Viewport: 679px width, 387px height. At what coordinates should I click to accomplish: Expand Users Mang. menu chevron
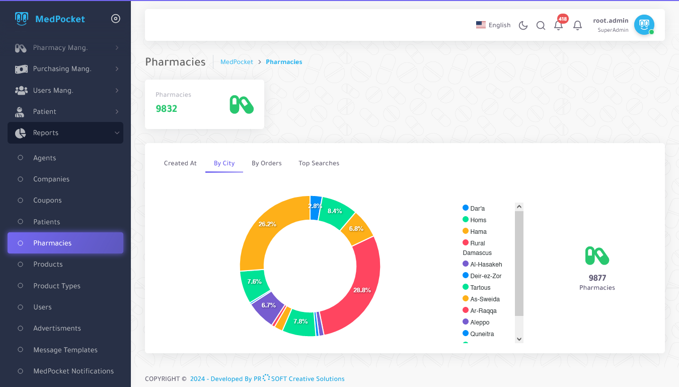click(x=117, y=91)
